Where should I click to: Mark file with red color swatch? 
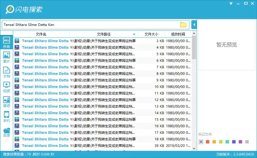(x=207, y=142)
